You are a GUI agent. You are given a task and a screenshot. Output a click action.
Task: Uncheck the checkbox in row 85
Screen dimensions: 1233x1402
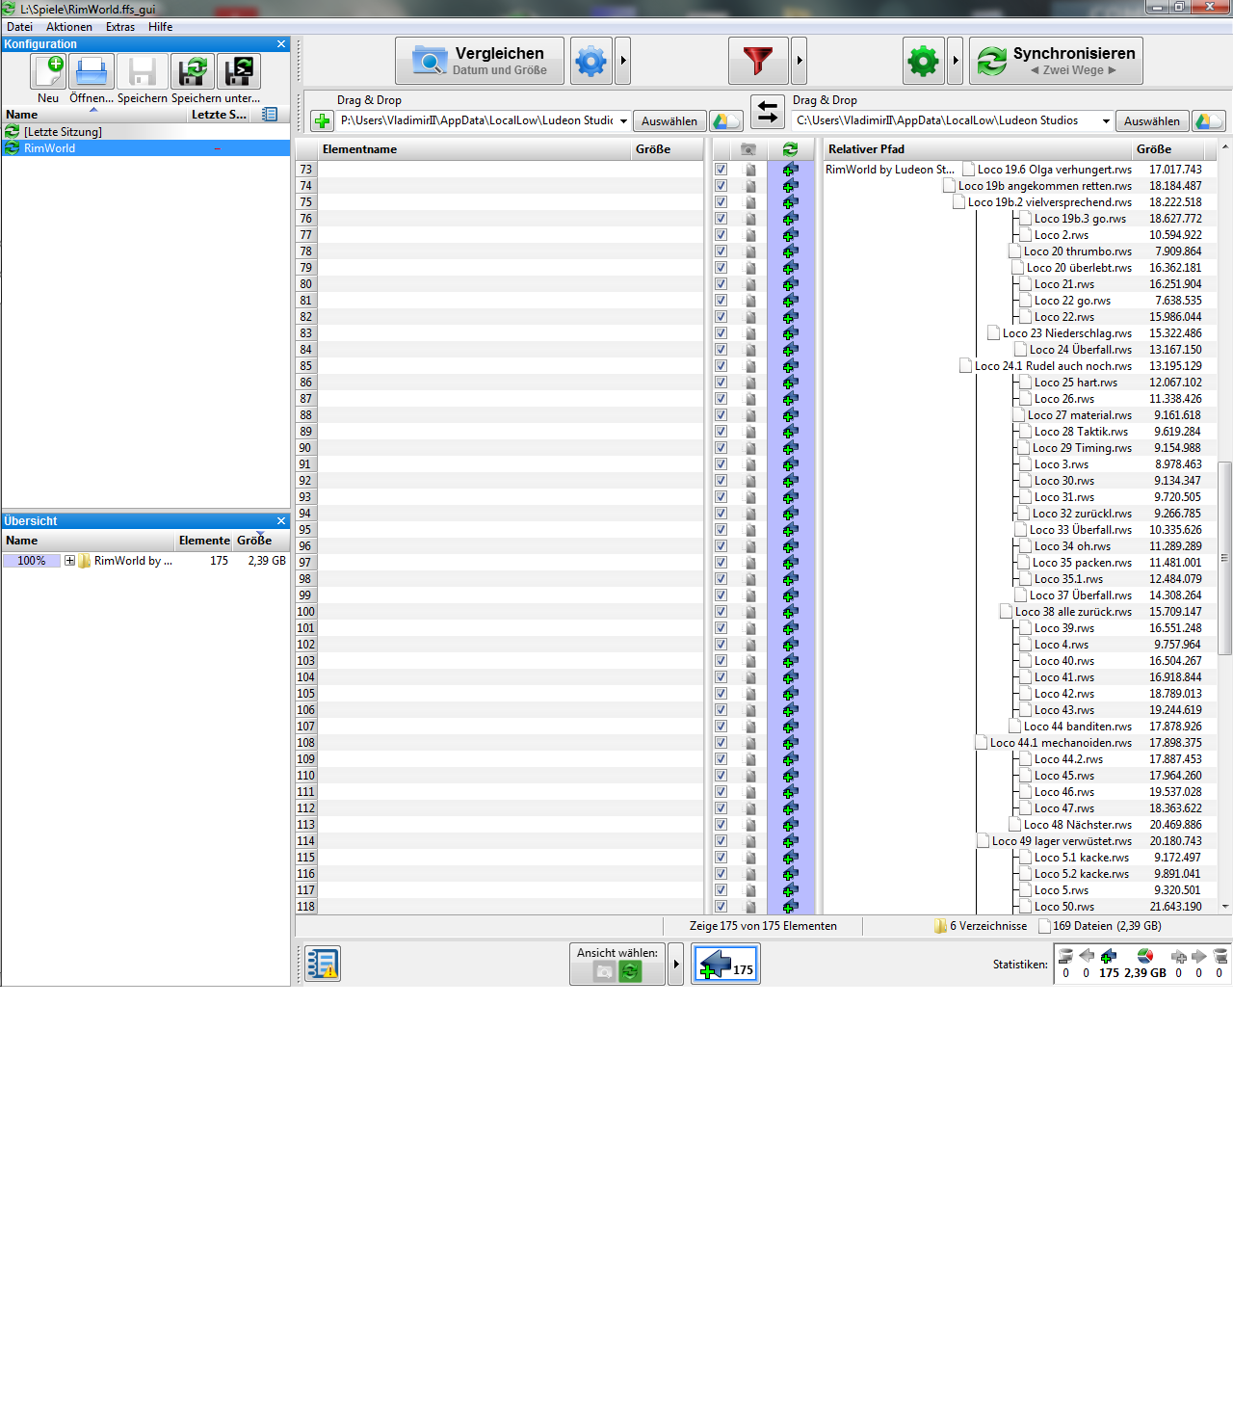[x=721, y=366]
